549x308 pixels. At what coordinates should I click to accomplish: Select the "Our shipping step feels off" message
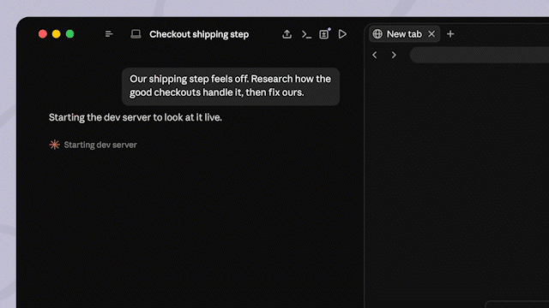click(231, 86)
